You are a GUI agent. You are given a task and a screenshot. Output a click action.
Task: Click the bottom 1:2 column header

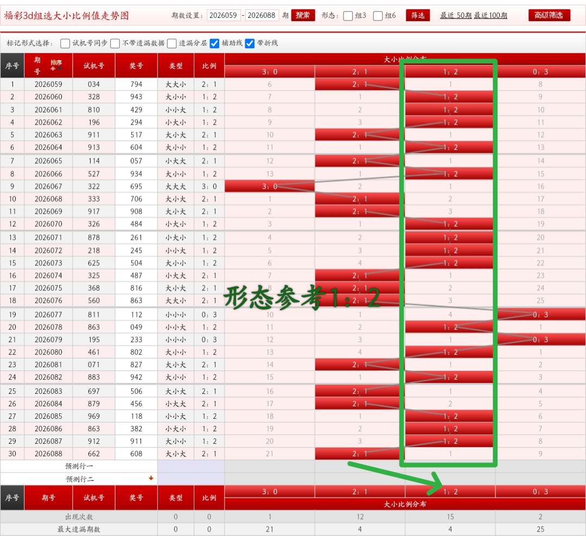(x=450, y=492)
